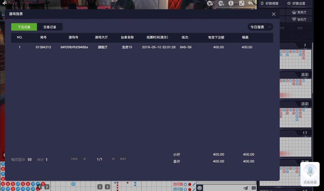The width and height of the screenshot is (324, 191).
Task: Click the 旗舰厅 hall cell
Action: click(103, 47)
